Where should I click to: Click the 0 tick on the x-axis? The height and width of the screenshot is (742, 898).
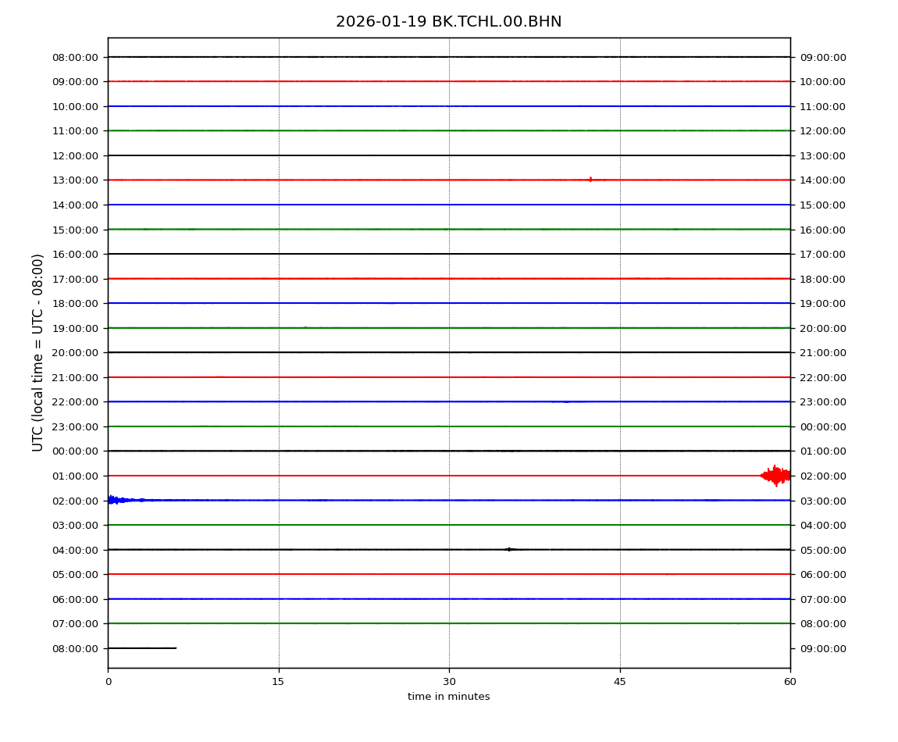tap(108, 682)
